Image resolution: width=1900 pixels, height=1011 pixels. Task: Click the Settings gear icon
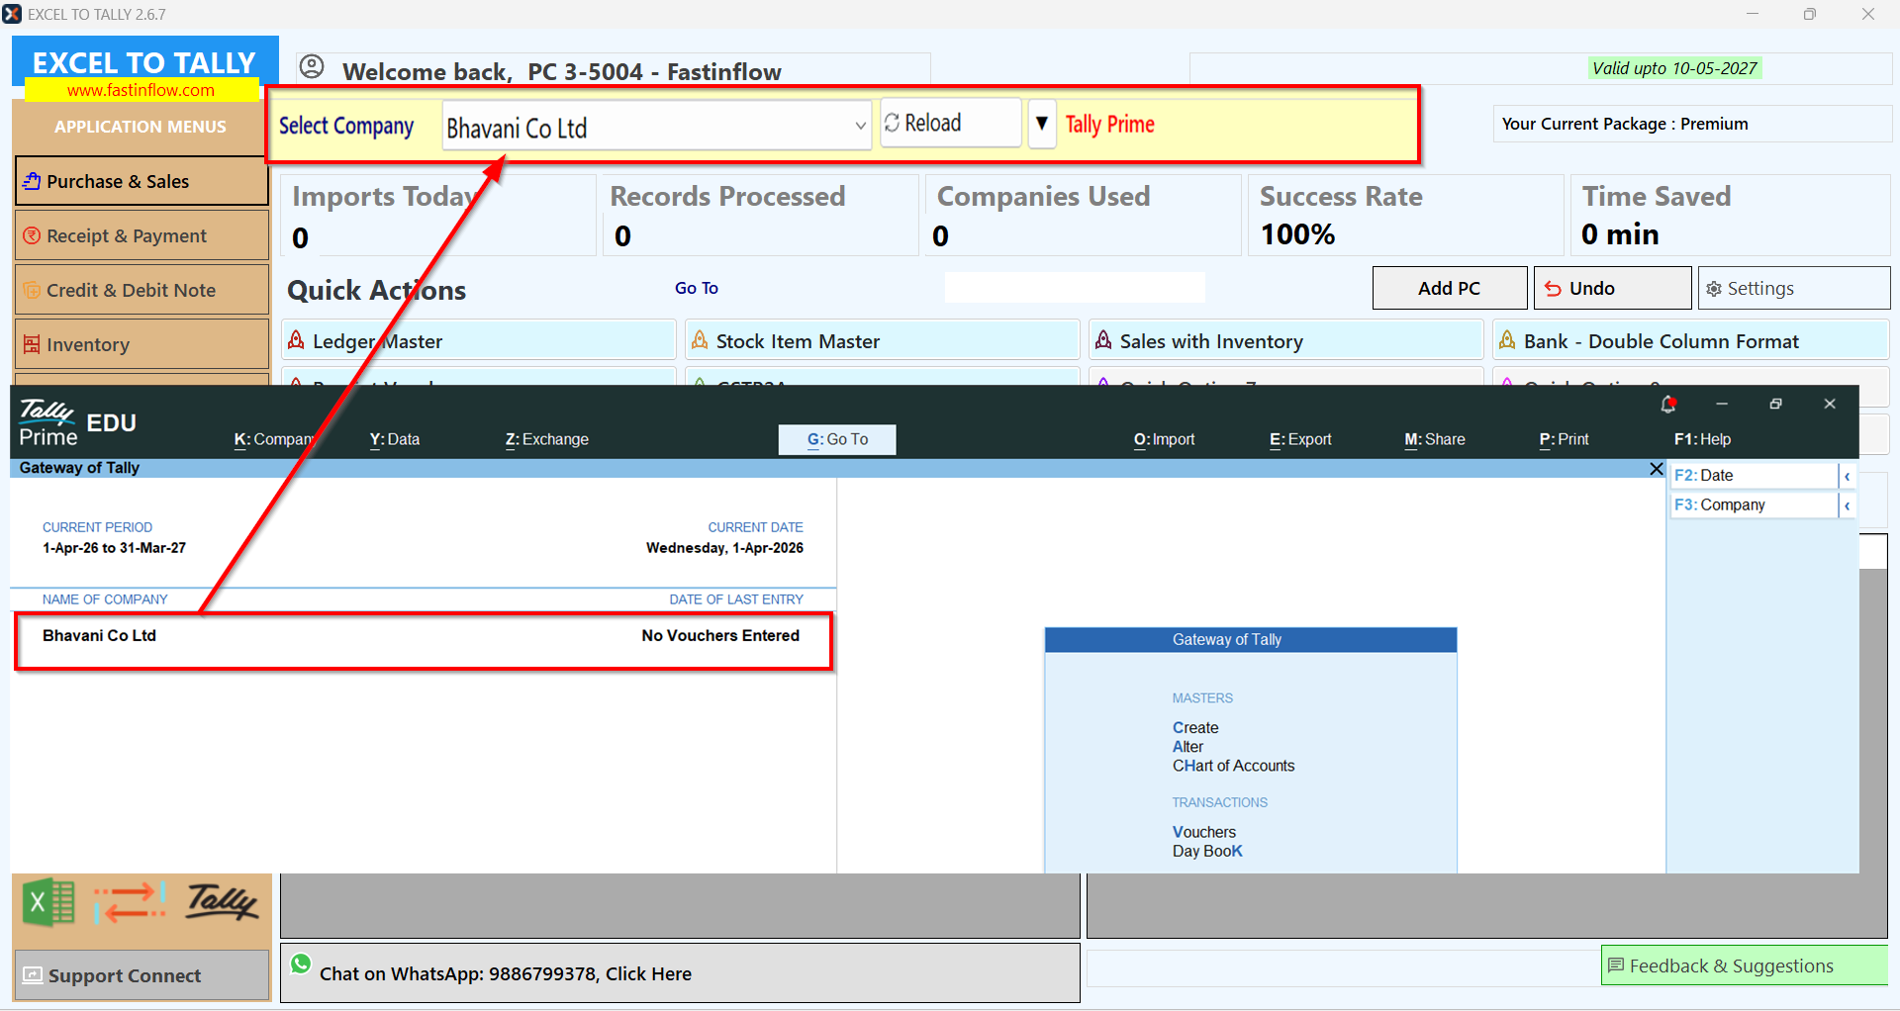point(1714,289)
